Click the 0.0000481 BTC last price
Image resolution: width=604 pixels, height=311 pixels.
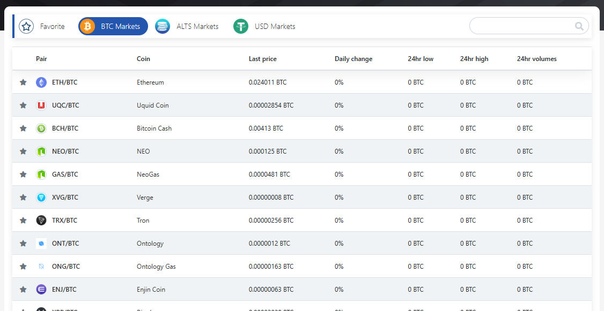point(269,175)
